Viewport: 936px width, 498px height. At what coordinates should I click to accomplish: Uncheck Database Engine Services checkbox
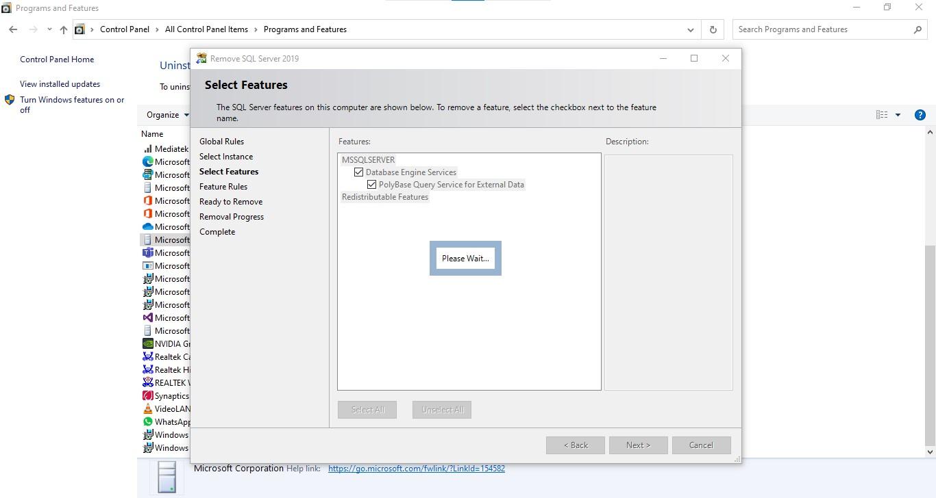point(358,172)
